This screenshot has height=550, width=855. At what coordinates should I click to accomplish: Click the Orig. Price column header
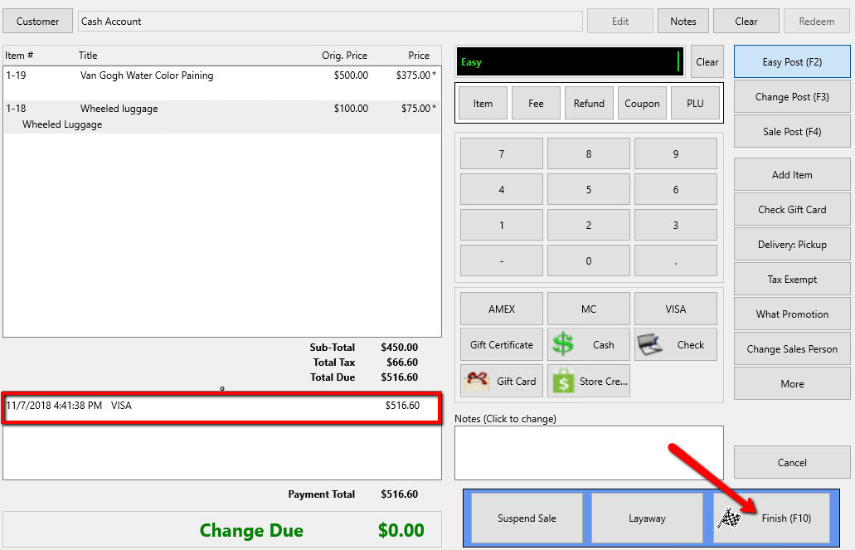(344, 55)
